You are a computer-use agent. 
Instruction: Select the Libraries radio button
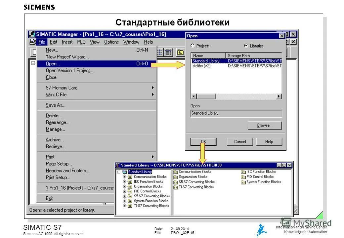246,46
